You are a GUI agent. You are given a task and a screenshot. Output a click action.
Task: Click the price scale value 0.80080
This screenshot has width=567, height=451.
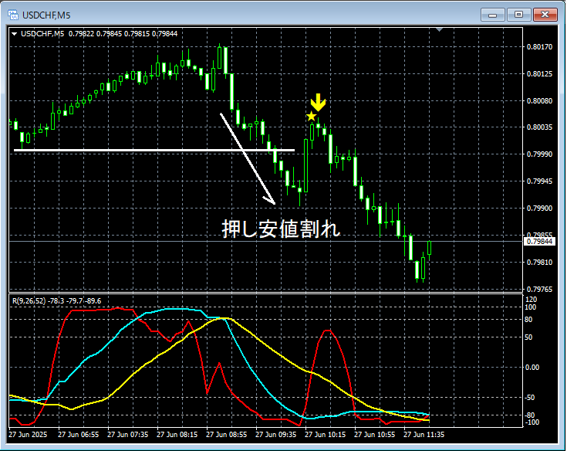(x=539, y=100)
